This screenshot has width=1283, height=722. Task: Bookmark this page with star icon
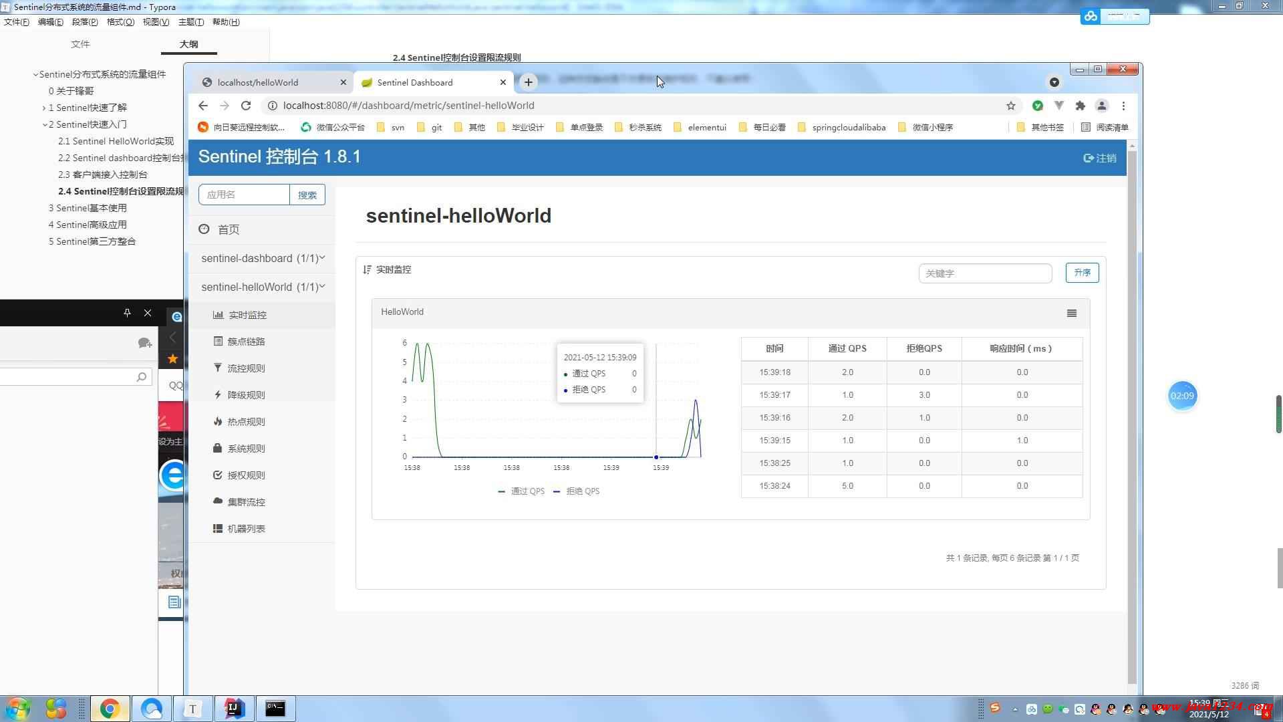point(1011,106)
